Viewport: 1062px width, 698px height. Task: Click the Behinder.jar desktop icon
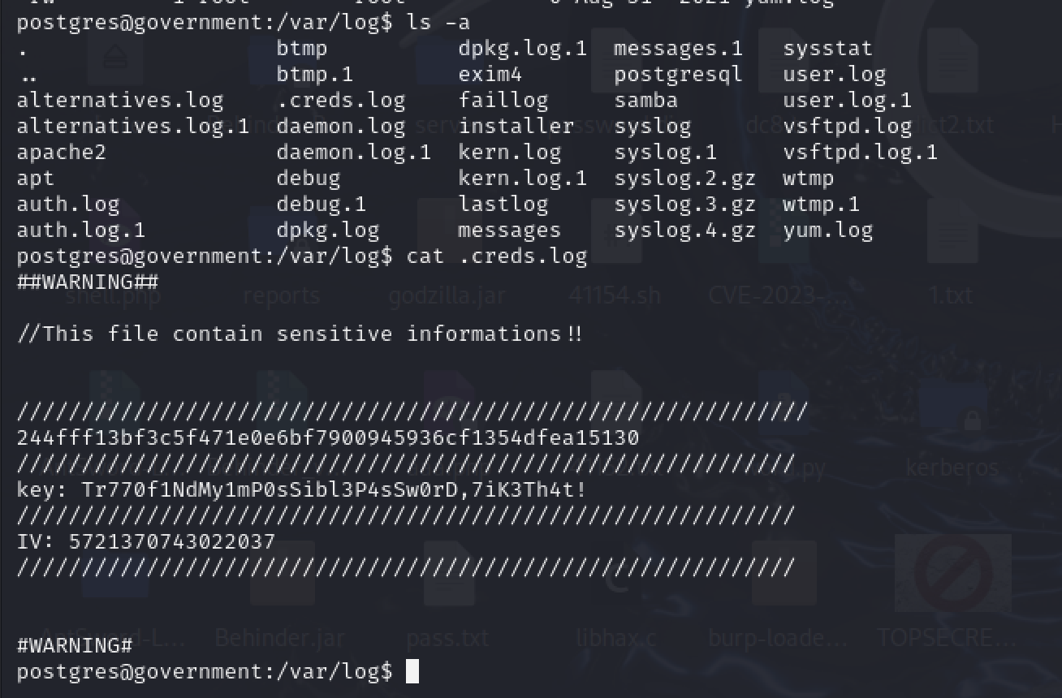[x=279, y=638]
